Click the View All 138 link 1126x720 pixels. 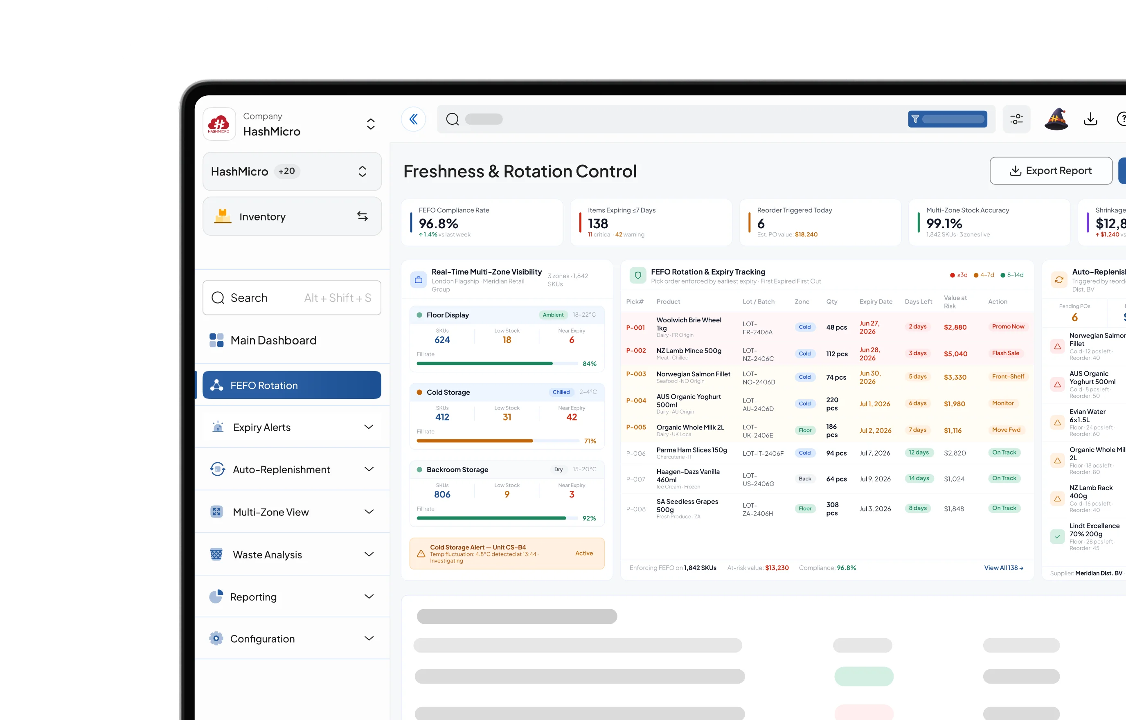pos(1004,567)
